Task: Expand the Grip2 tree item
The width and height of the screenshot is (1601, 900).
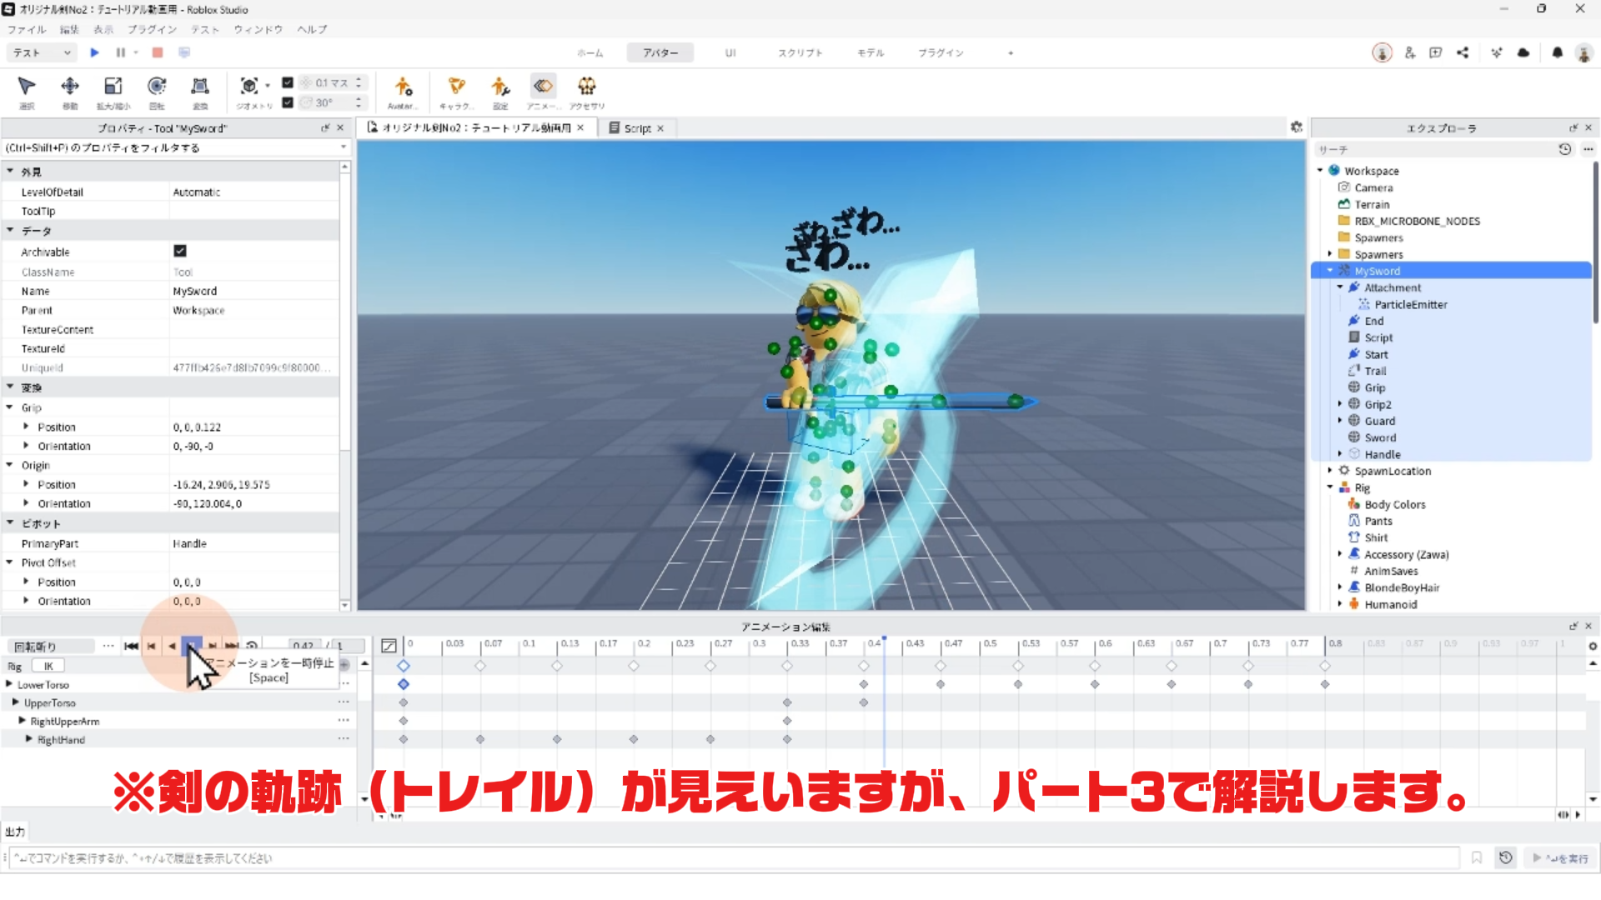Action: (1340, 404)
